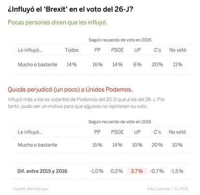Select the PP header in the 2016 table
Image resolution: width=200 pixels, height=195 pixels.
[98, 50]
